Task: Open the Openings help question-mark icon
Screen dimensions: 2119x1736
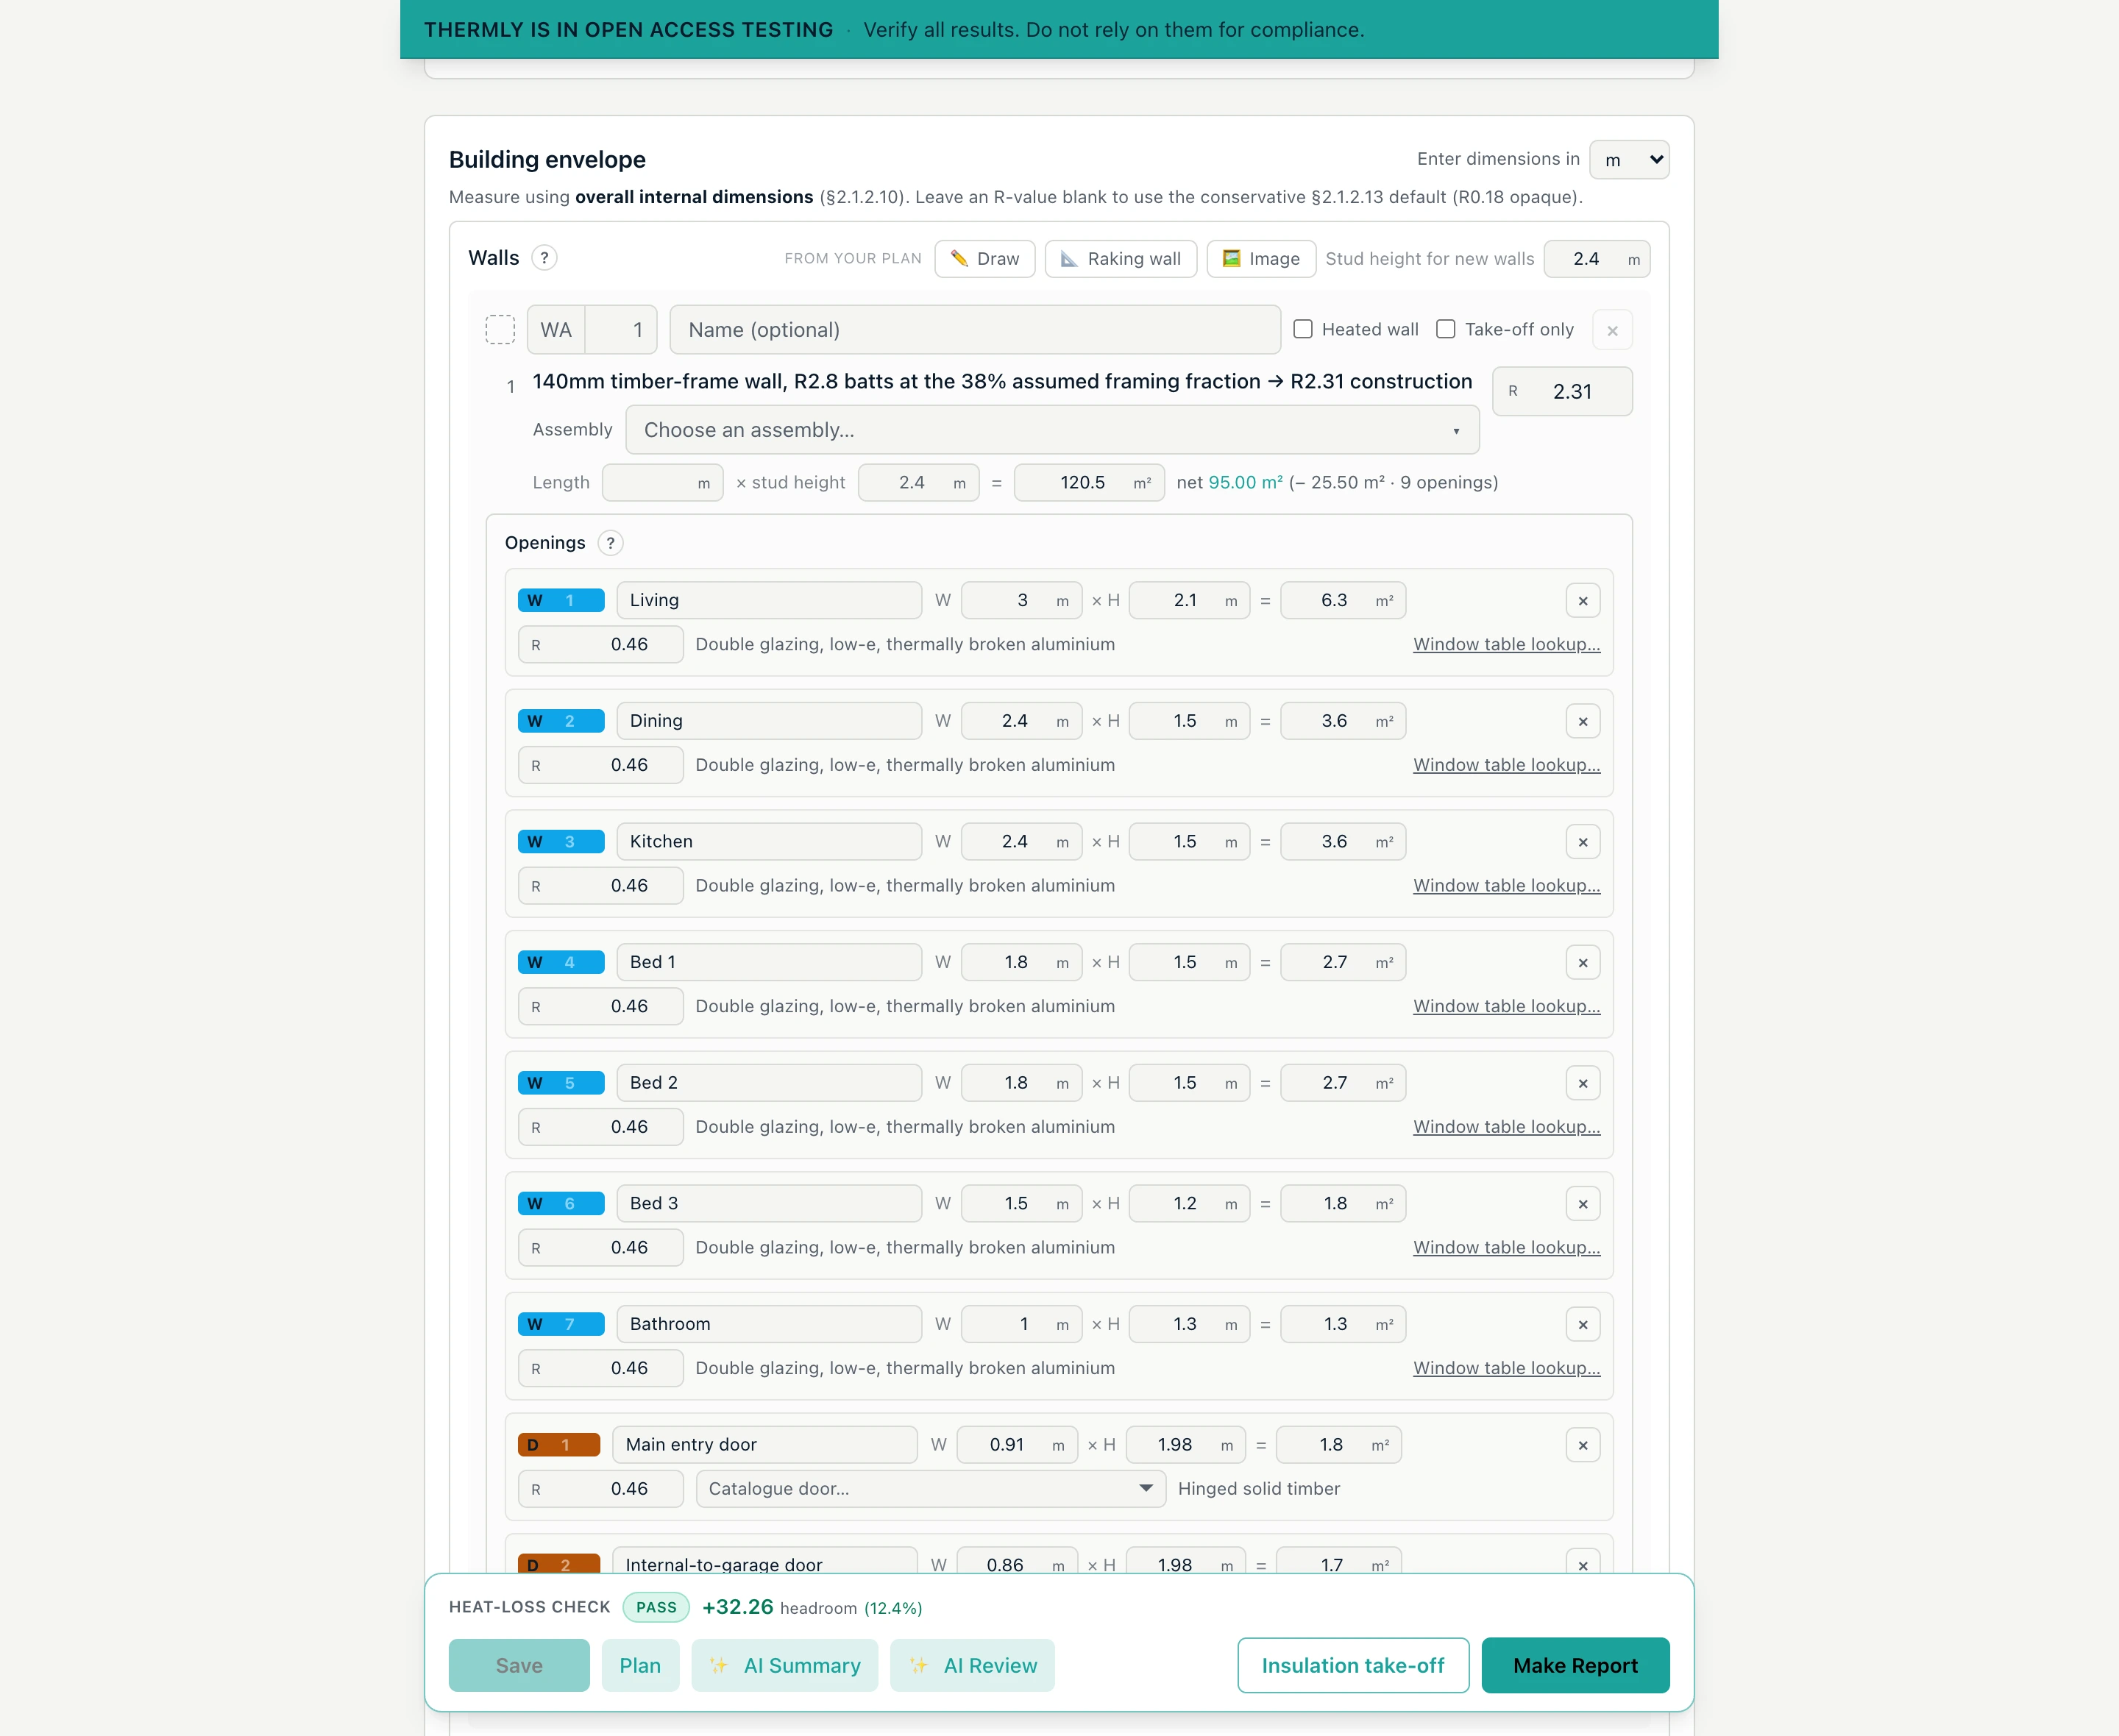Action: click(x=610, y=543)
